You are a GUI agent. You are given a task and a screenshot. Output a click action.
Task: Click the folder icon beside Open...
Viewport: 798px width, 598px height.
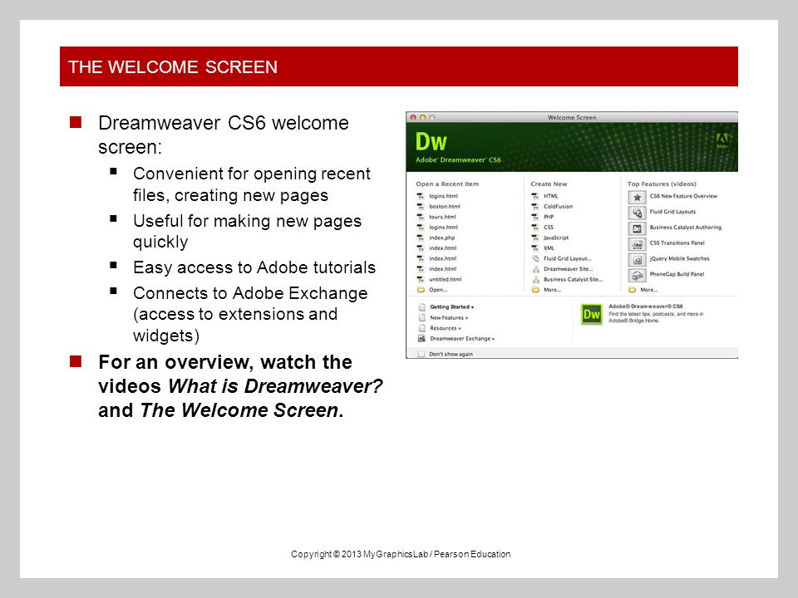point(421,290)
